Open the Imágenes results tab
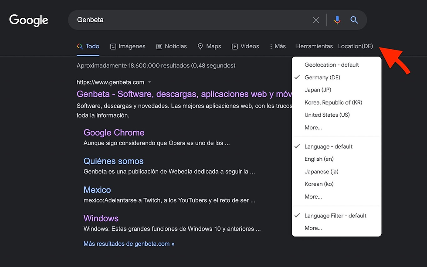This screenshot has height=267, width=427. click(128, 46)
